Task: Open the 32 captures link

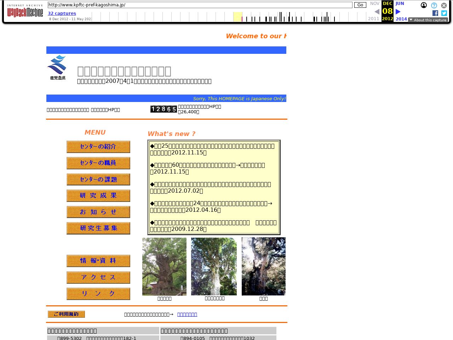Action: [62, 13]
